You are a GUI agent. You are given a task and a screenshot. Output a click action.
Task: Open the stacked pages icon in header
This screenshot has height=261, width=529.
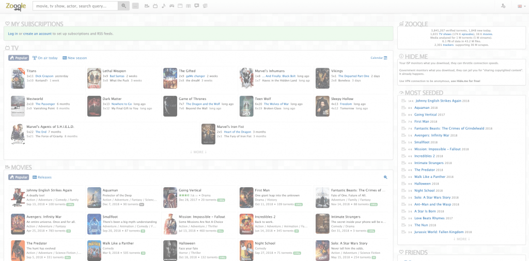point(205,6)
